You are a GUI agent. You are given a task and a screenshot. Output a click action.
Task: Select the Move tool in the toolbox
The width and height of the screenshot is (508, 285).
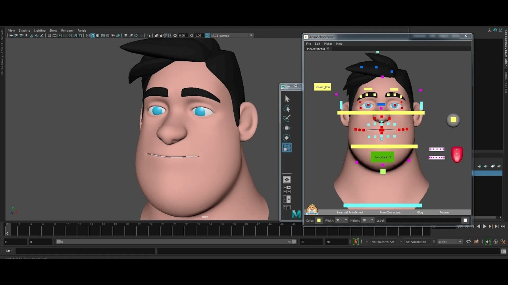[287, 127]
